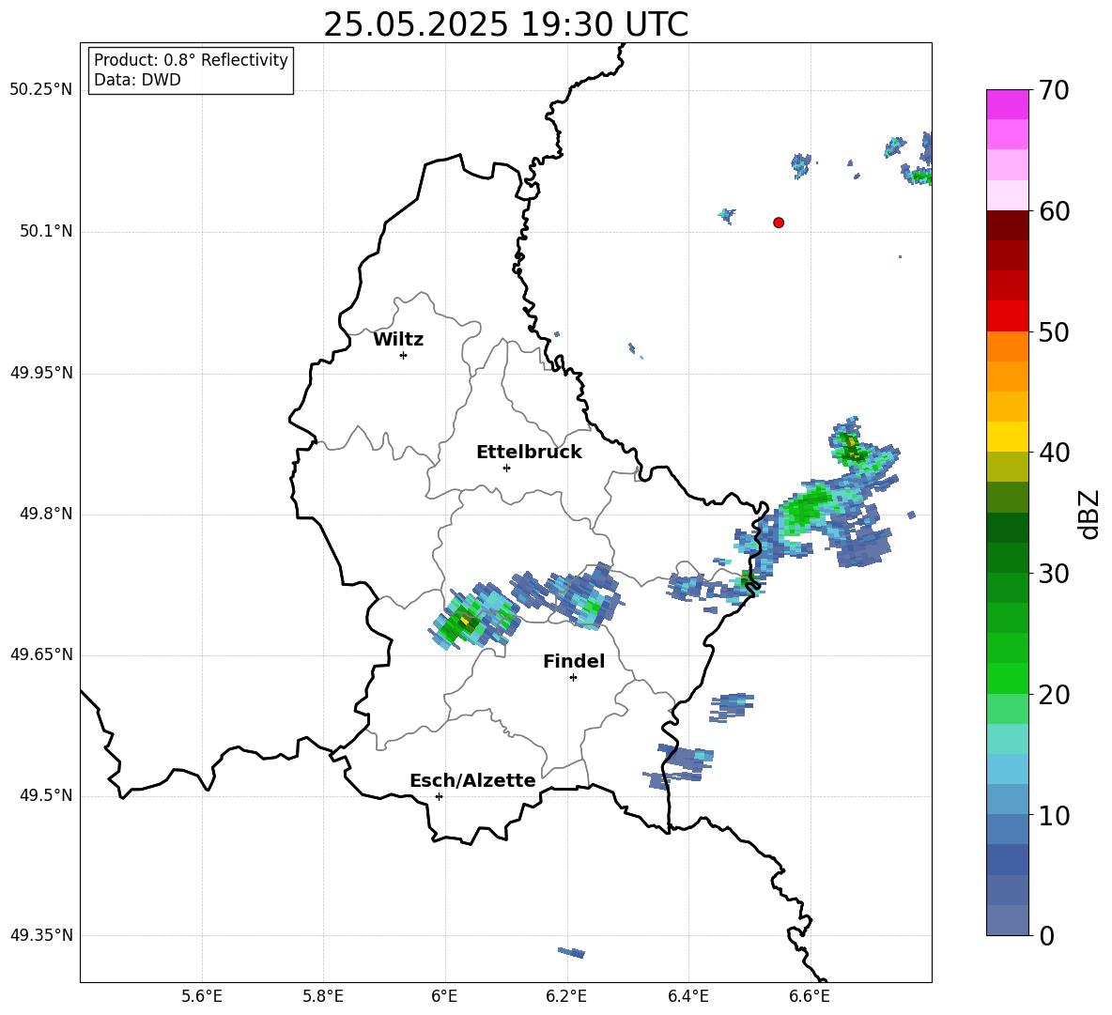Image resolution: width=1112 pixels, height=1015 pixels.
Task: Click the Ettelbruck station label
Action: coord(529,453)
